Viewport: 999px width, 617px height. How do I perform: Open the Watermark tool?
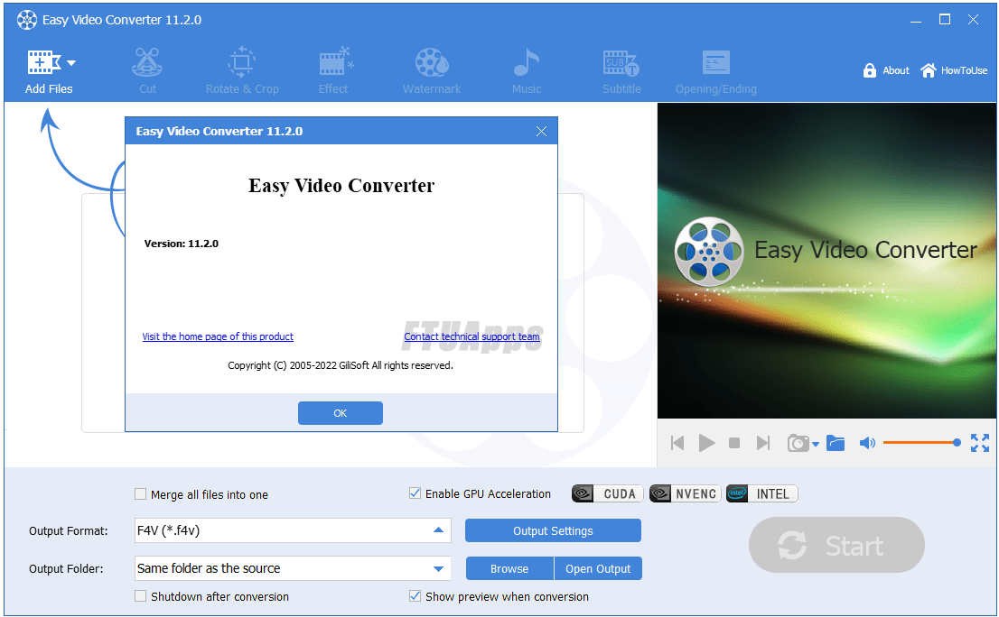click(432, 71)
